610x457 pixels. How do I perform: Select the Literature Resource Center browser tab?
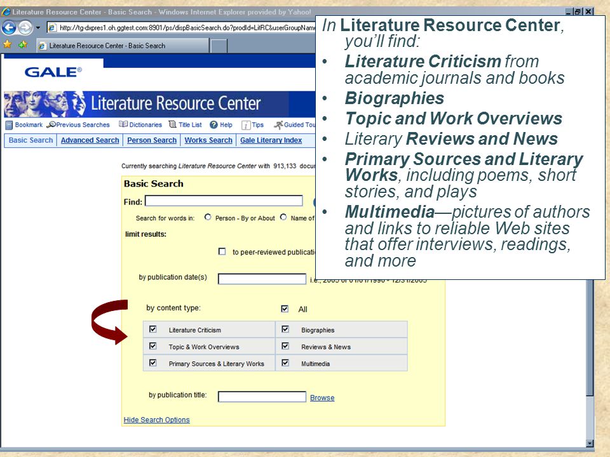tap(123, 46)
